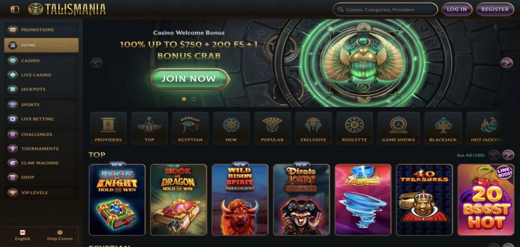
Task: Advance the banner with the right arrow
Action: coord(506,63)
